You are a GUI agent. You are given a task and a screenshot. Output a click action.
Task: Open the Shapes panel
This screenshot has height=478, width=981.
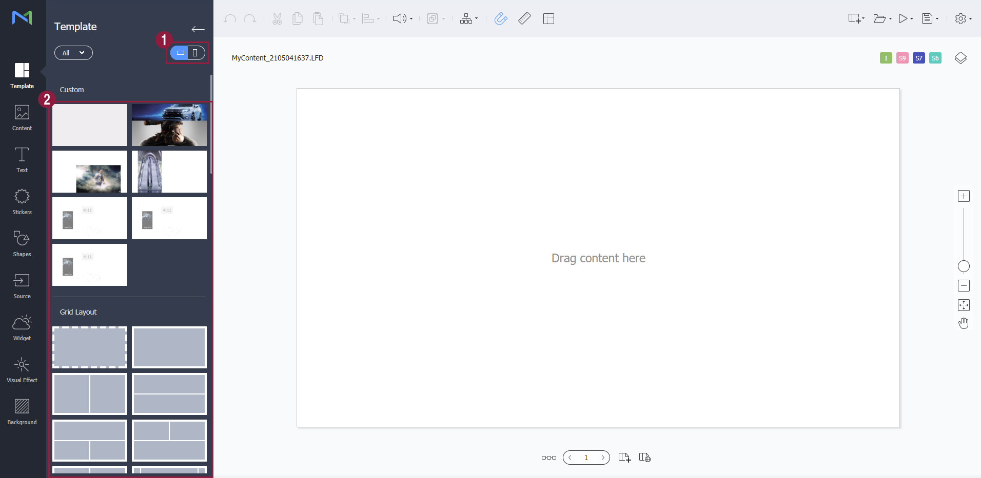point(22,244)
